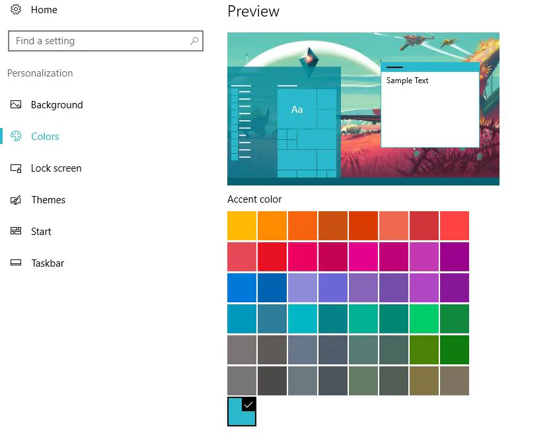
Task: Click the checked teal accent swatch
Action: point(242,411)
